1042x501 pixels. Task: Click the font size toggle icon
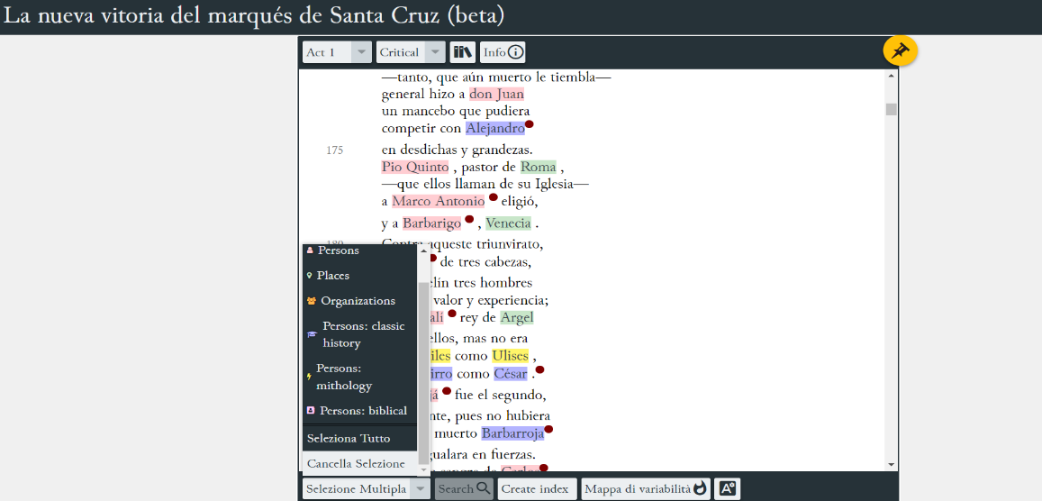point(727,489)
